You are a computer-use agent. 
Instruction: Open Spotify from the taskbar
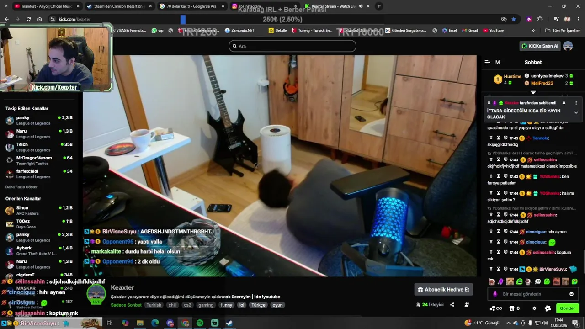click(200, 323)
